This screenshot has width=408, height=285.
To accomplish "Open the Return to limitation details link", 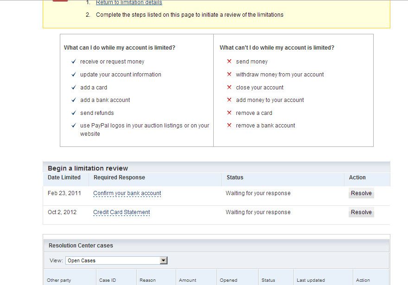I will [129, 3].
